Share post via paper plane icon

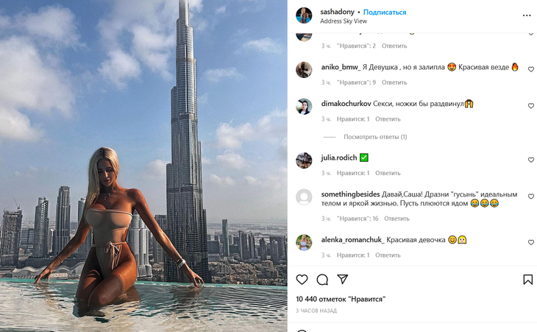coord(343,279)
